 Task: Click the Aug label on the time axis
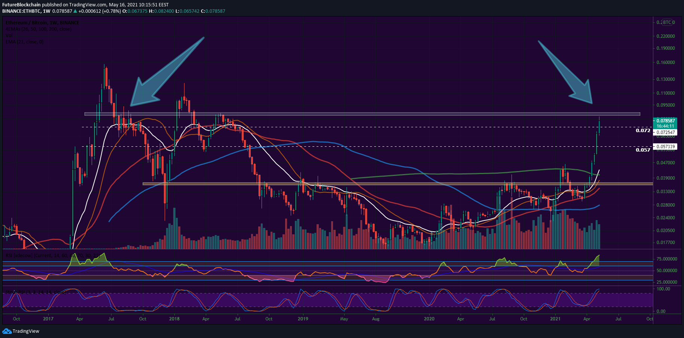coord(376,319)
